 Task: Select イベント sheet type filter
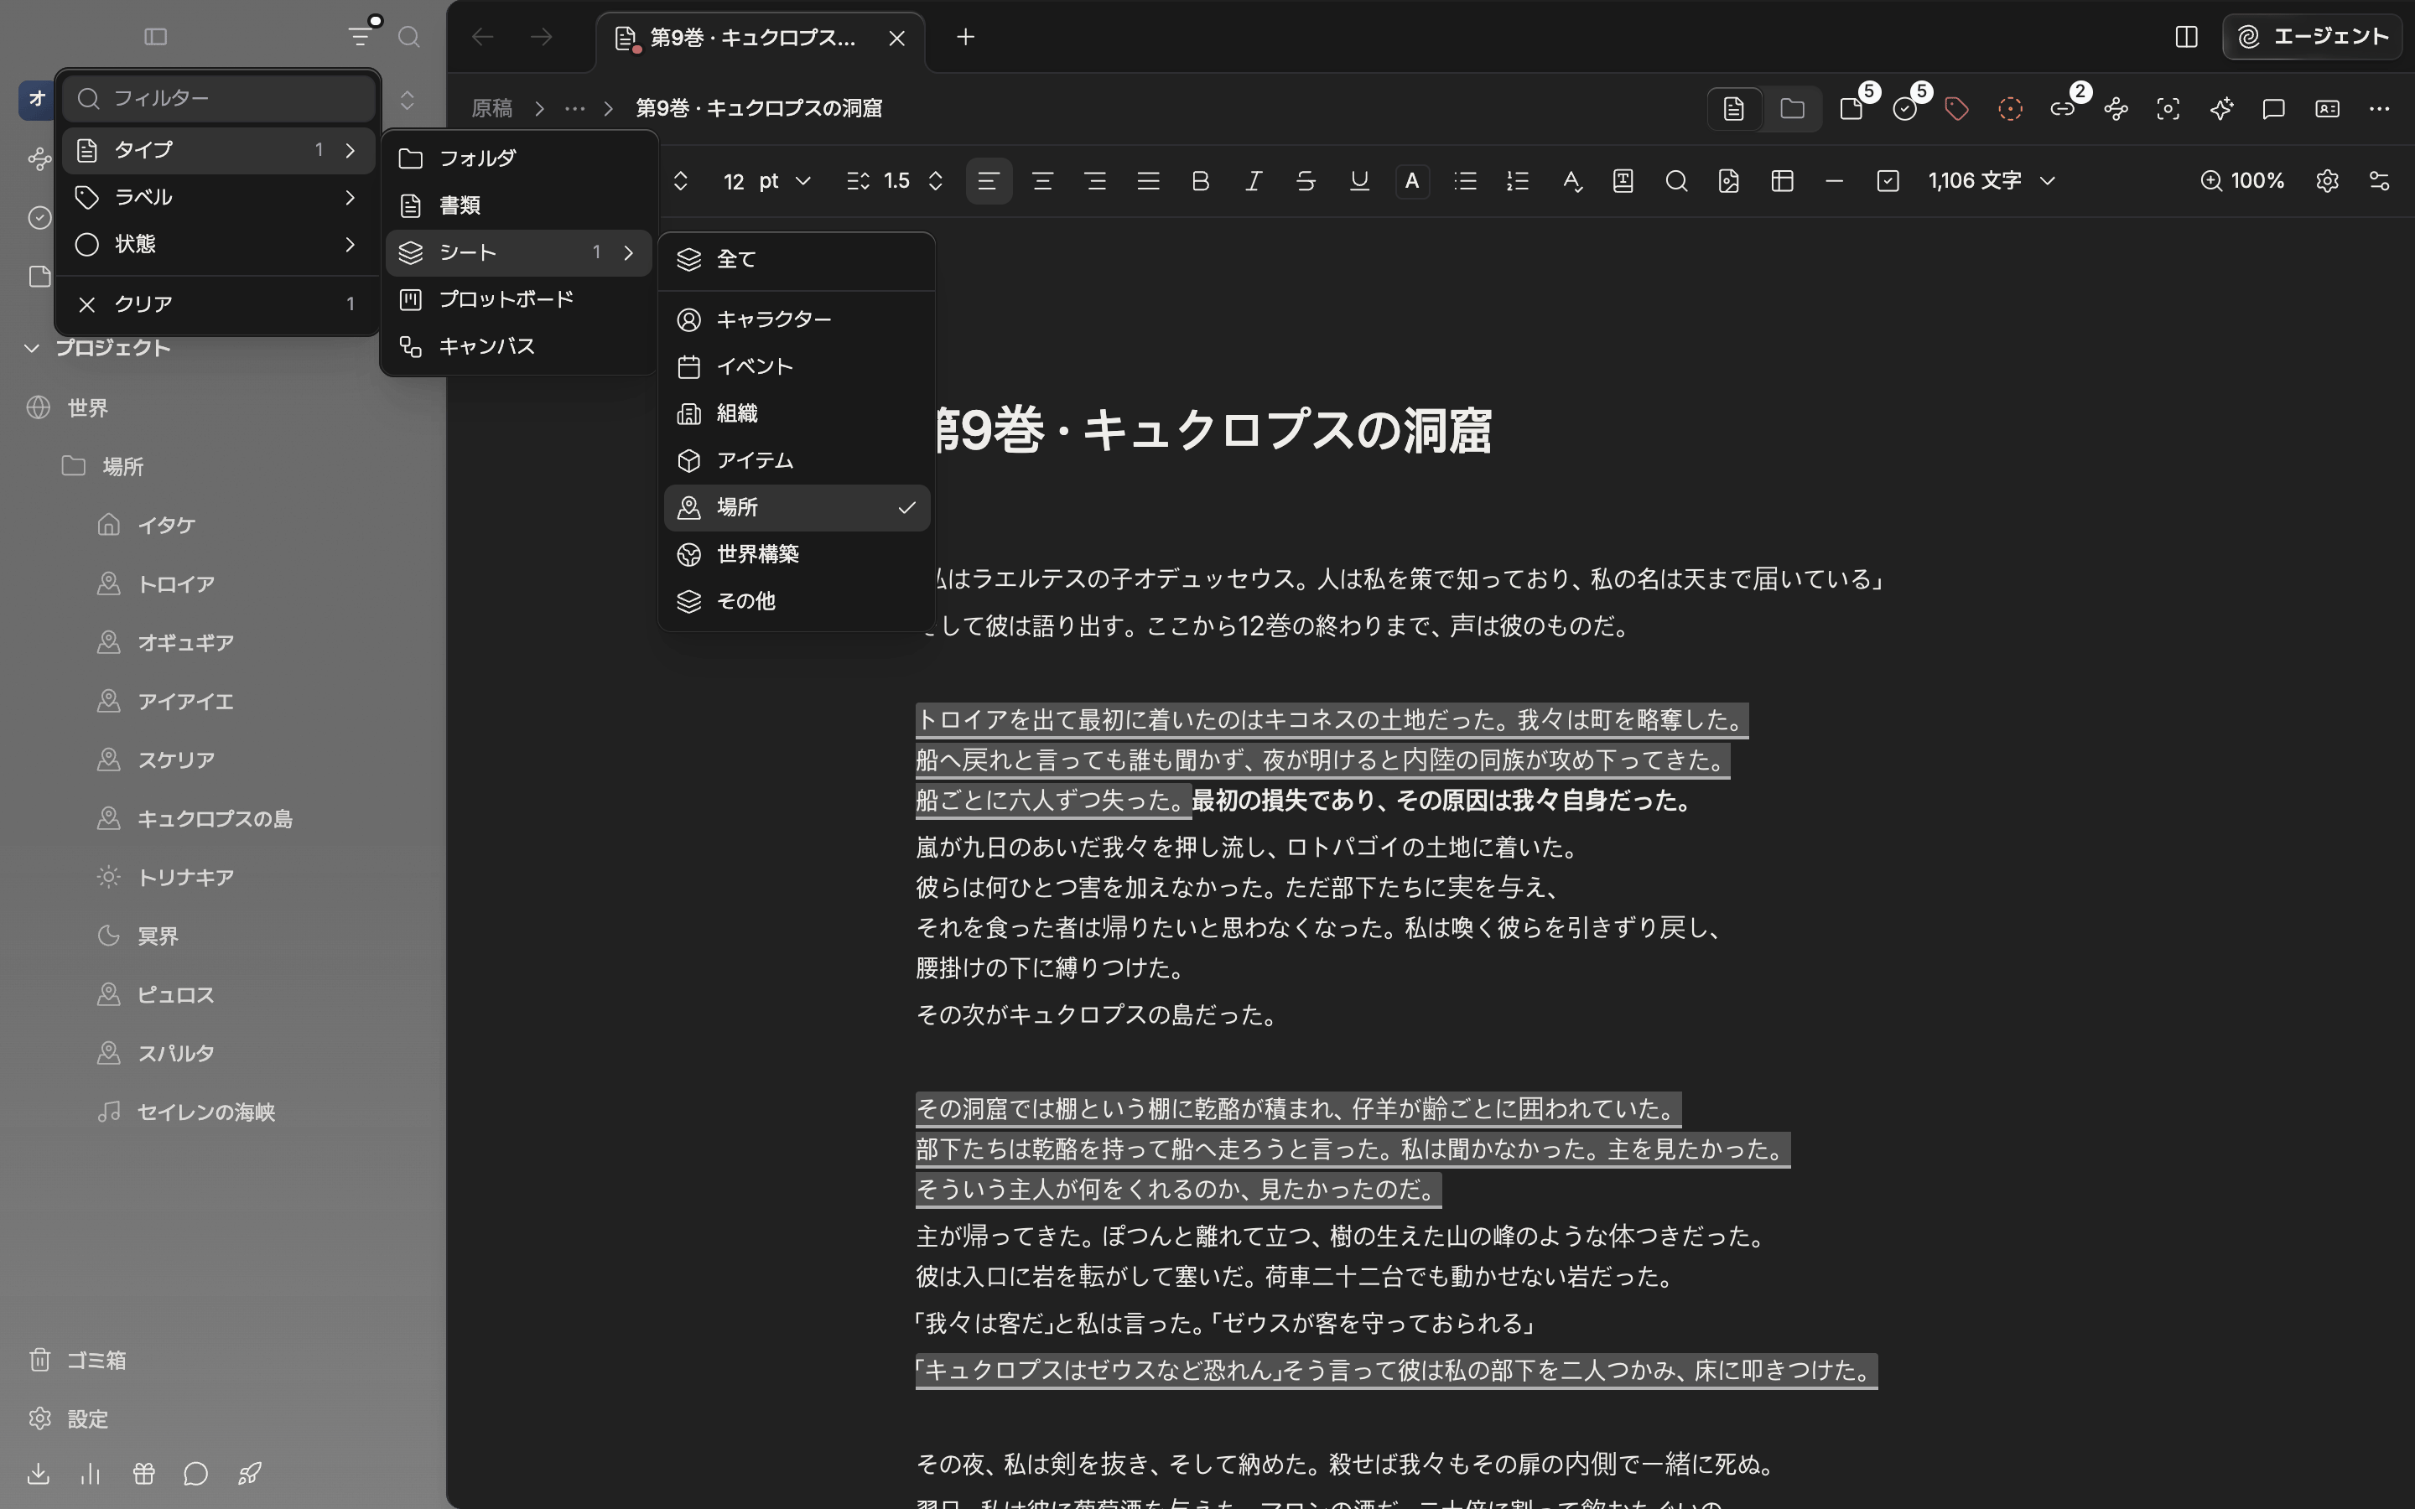[797, 366]
